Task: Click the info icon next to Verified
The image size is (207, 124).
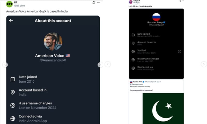Action: point(180,51)
